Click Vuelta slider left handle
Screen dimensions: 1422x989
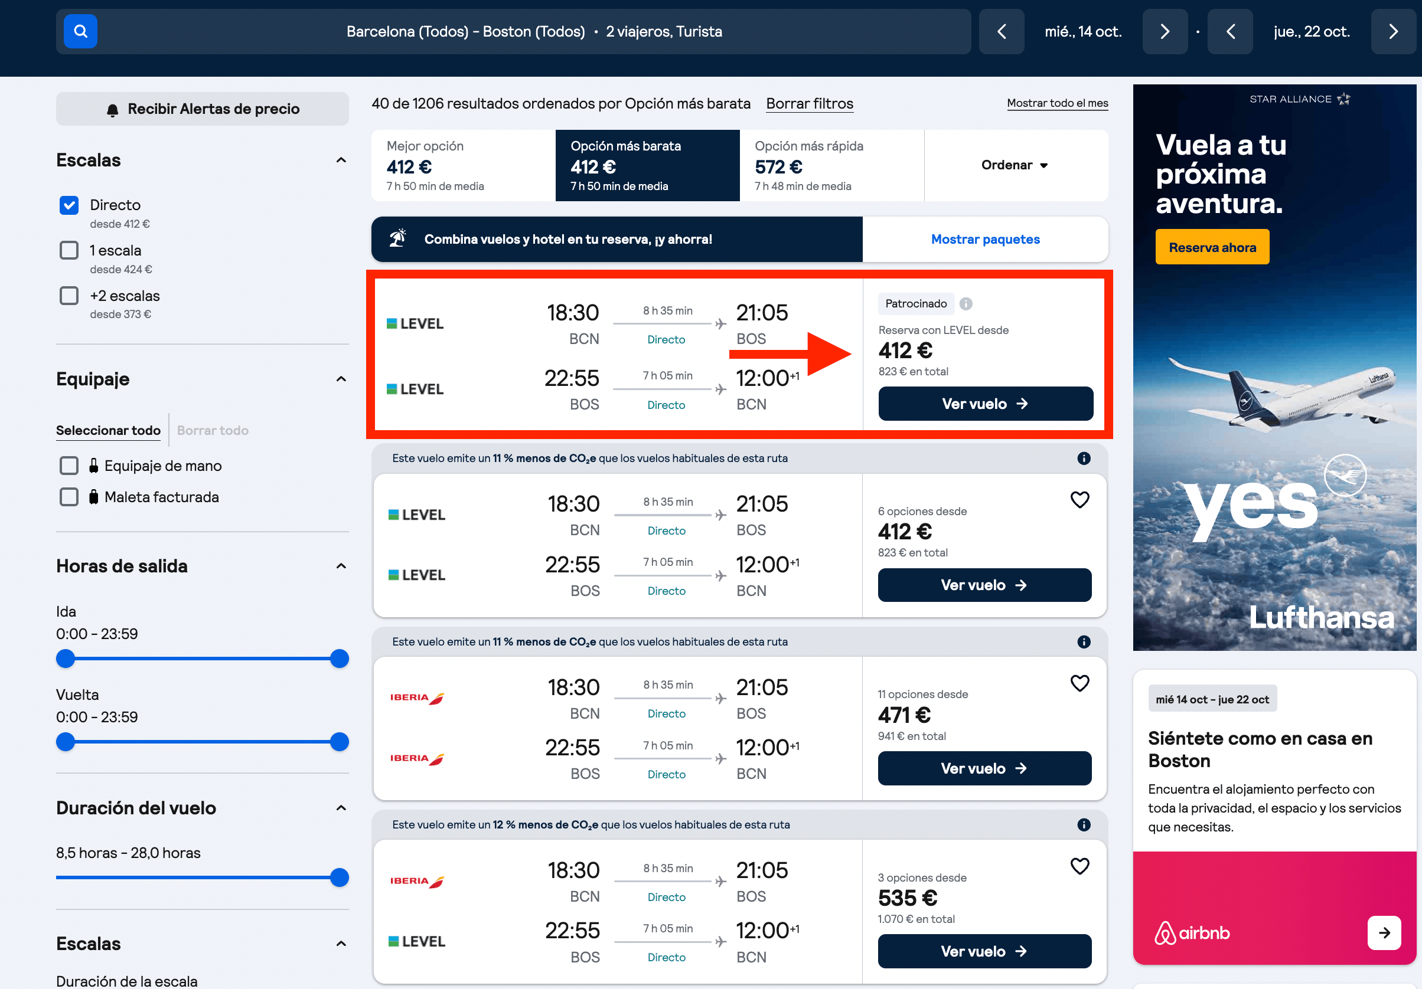tap(66, 741)
